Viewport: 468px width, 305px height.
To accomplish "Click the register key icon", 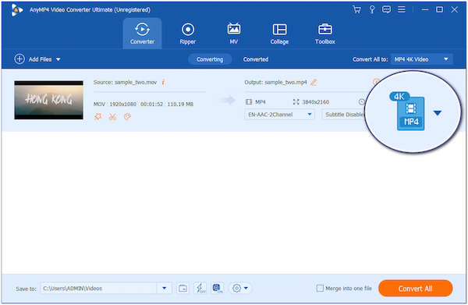I will coord(372,9).
